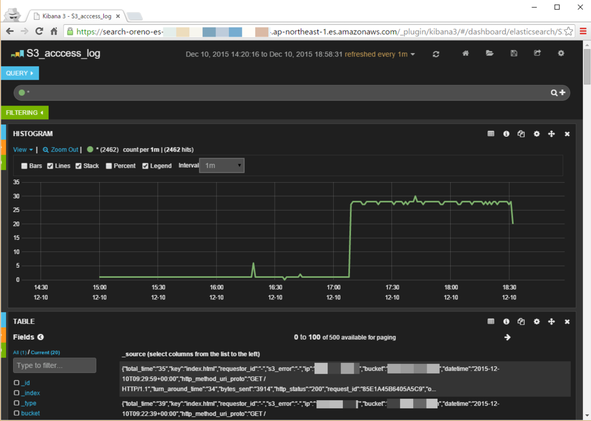
Task: Tick the bucket field checkbox
Action: click(x=17, y=413)
